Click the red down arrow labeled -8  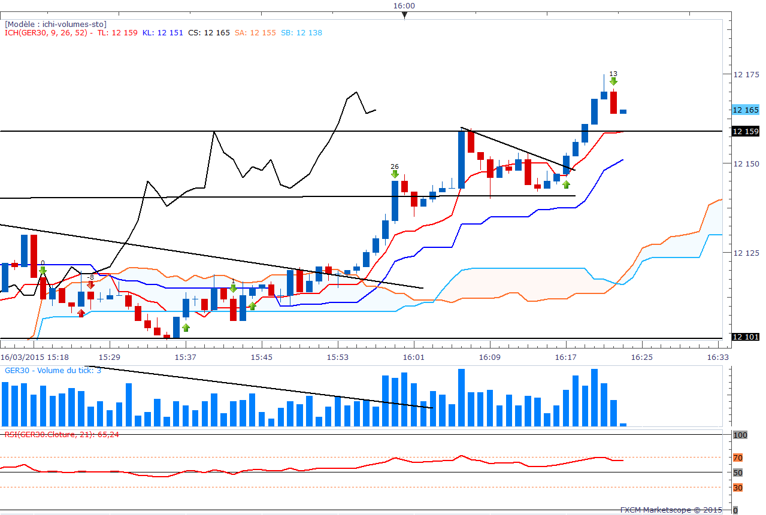point(90,285)
